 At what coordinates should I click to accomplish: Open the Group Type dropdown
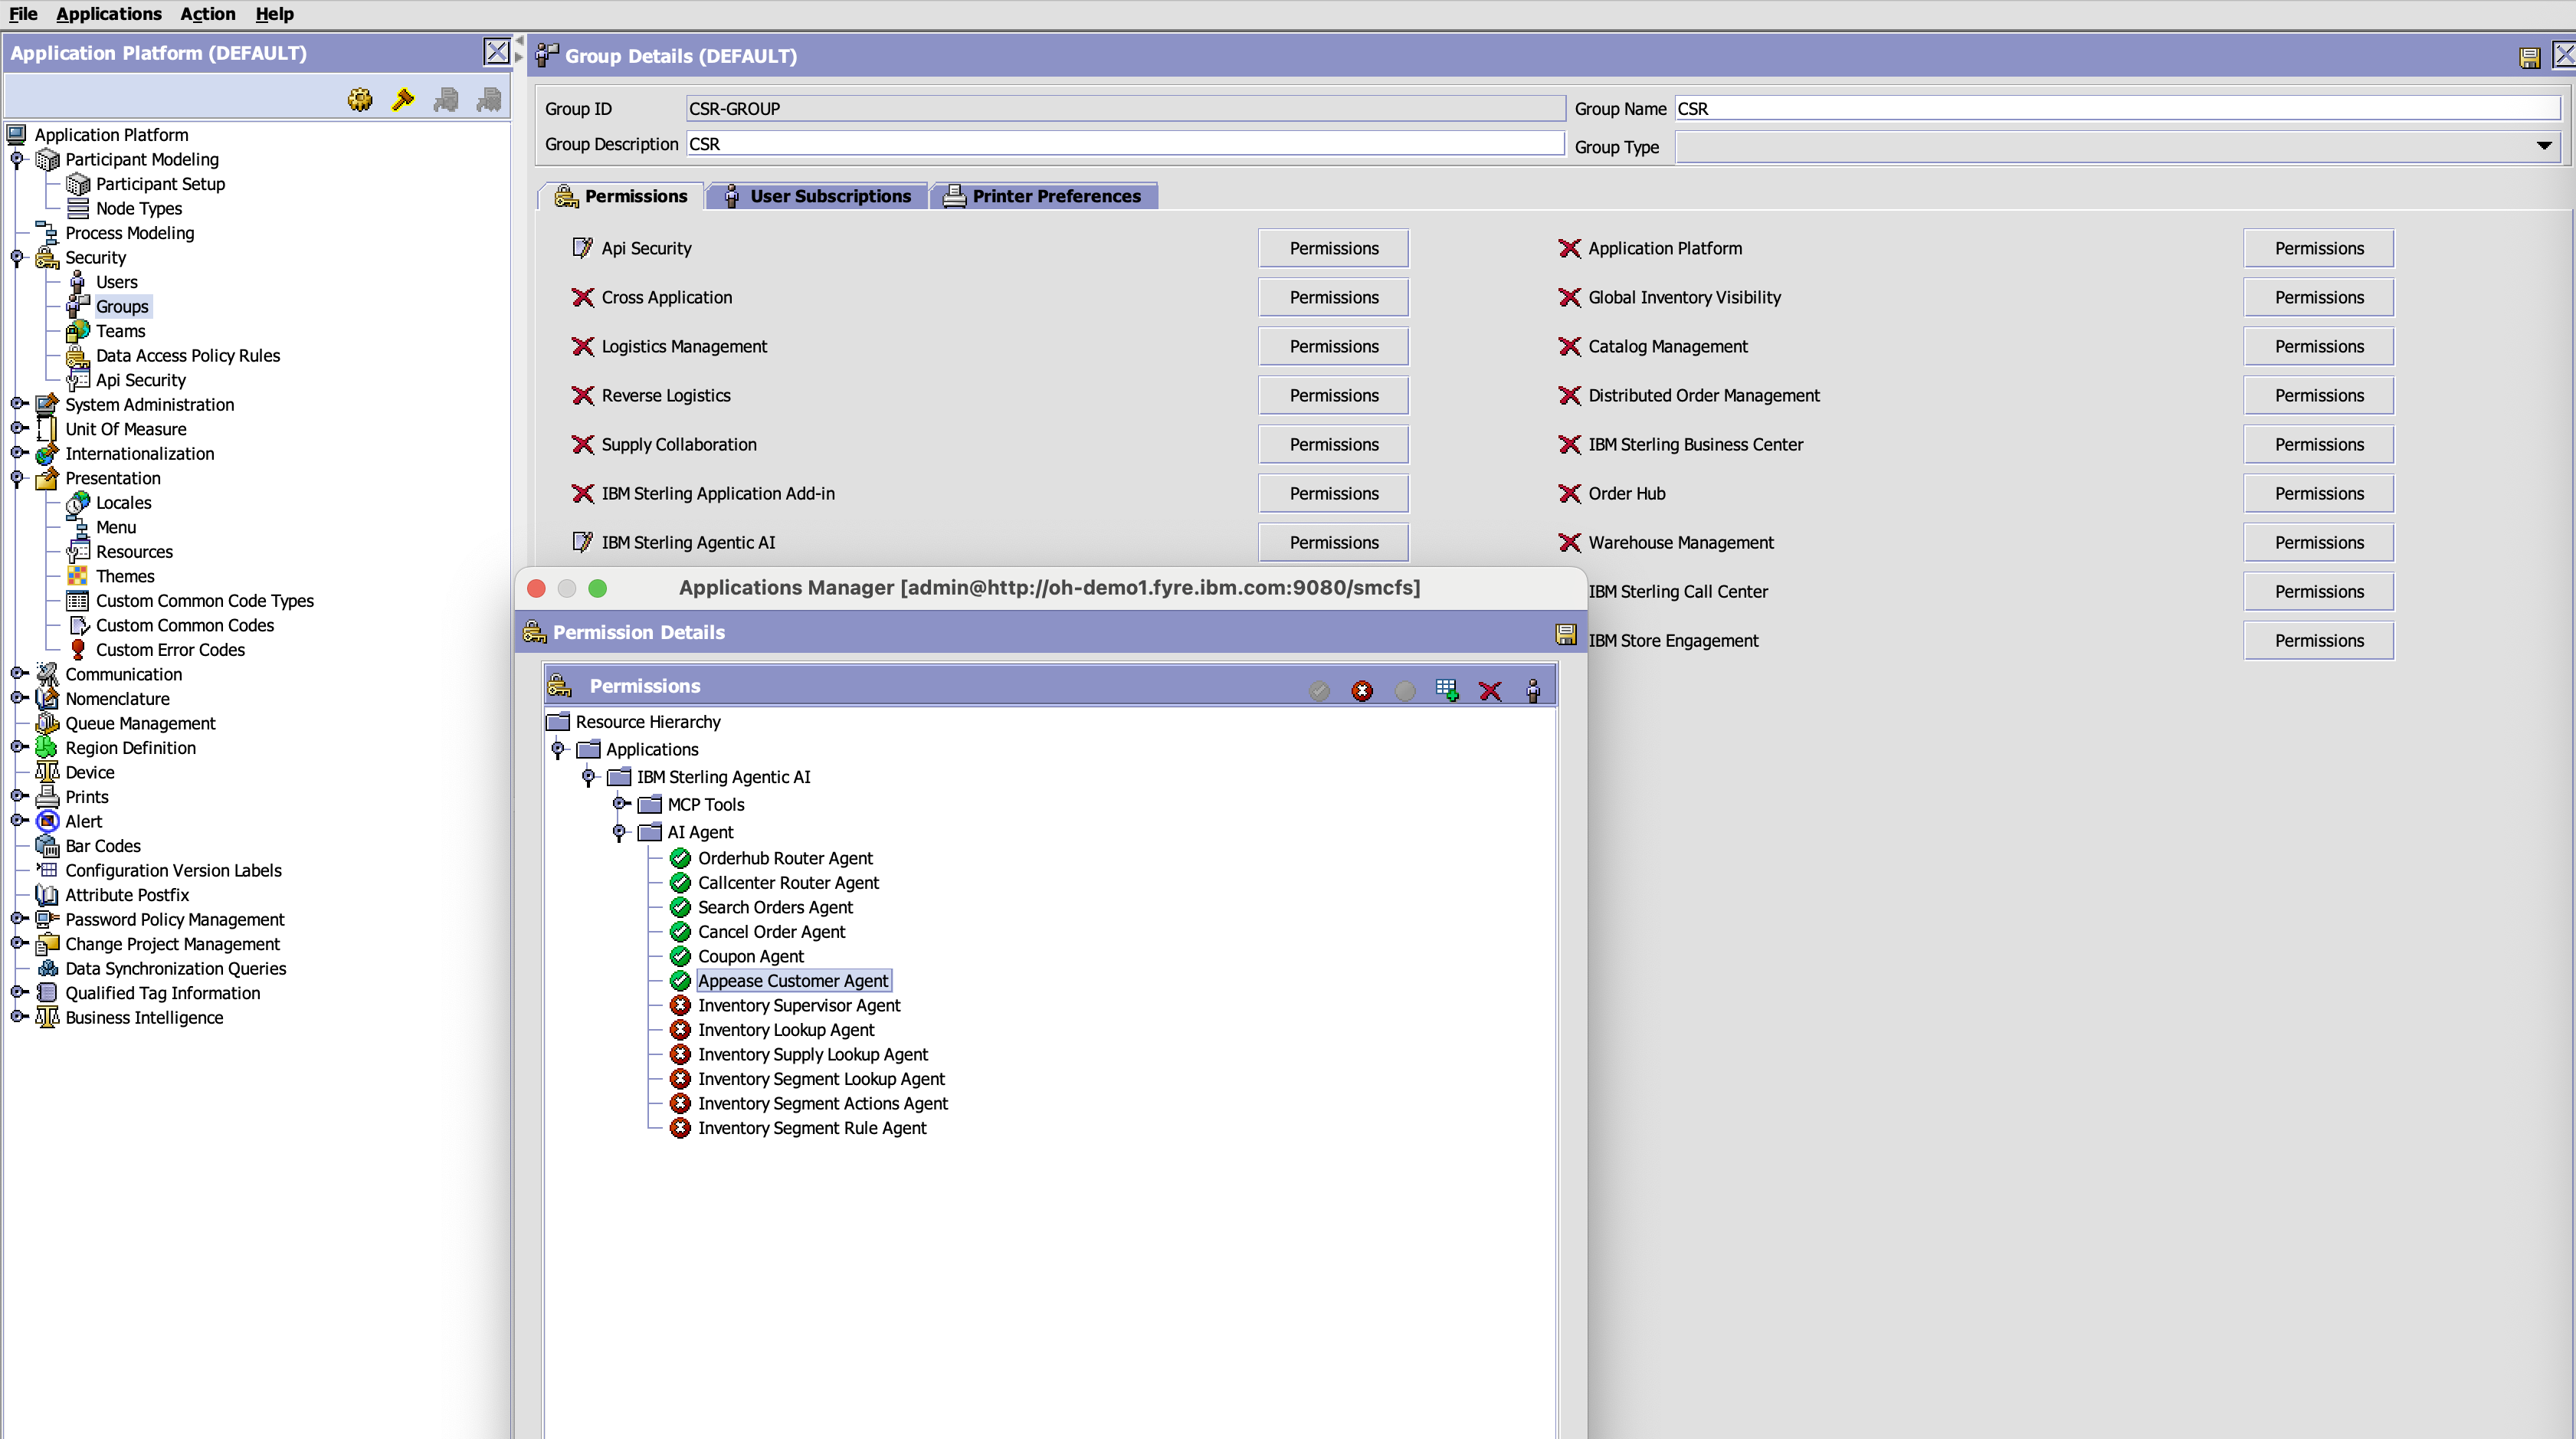2544,147
